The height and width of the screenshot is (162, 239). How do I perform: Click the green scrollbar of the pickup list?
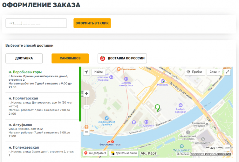pyautogui.click(x=80, y=94)
